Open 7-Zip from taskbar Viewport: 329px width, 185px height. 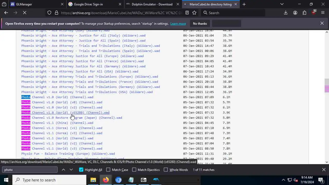144,180
